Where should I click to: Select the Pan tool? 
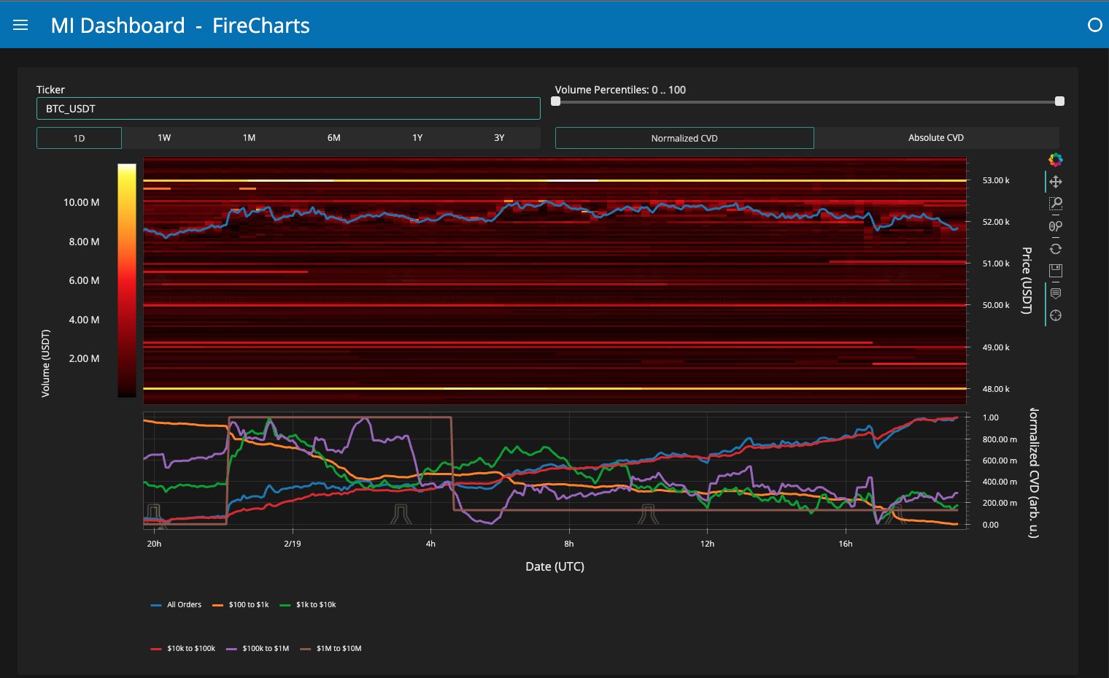point(1055,182)
